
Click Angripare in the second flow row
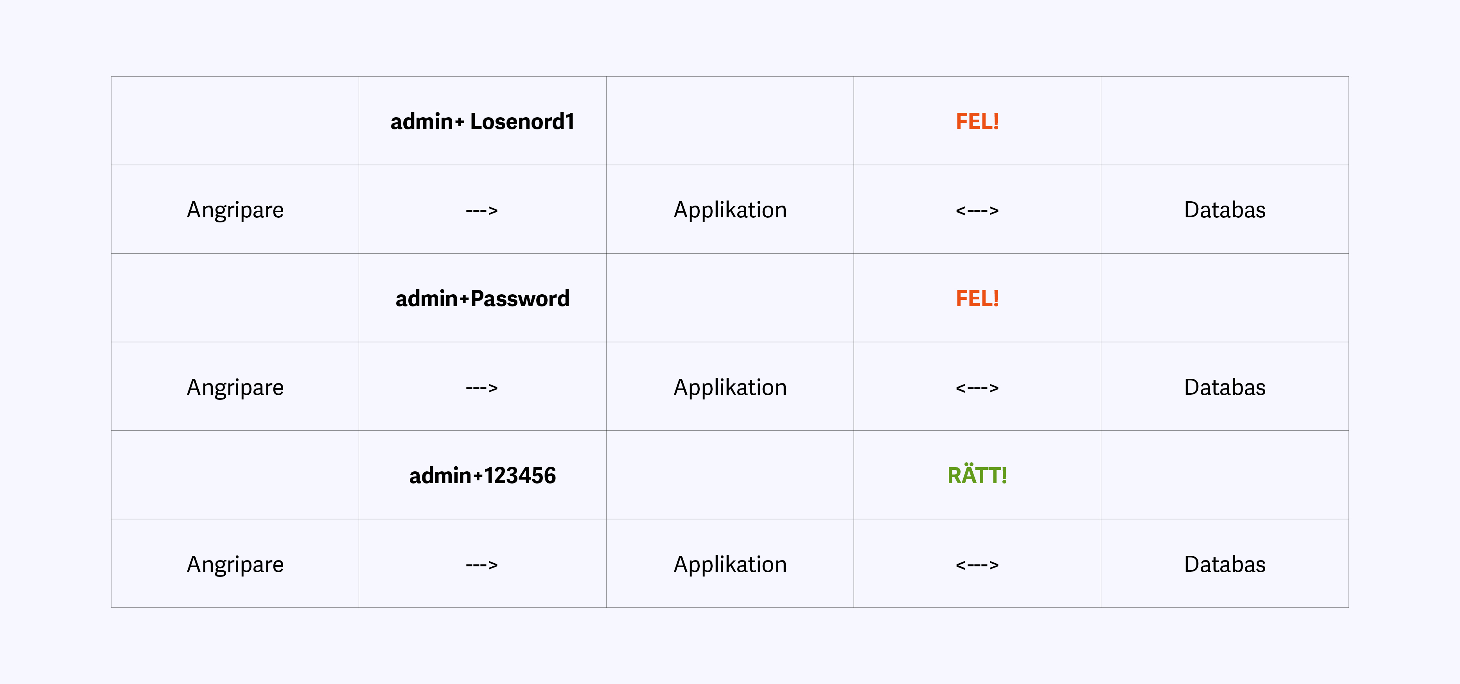[235, 387]
